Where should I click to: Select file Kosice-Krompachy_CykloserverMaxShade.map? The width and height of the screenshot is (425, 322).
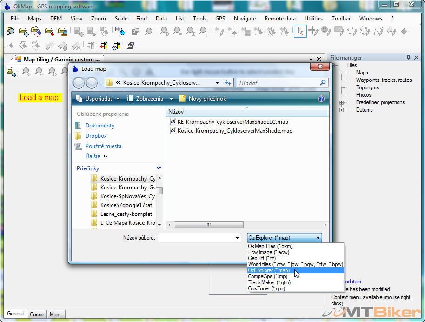pyautogui.click(x=234, y=131)
